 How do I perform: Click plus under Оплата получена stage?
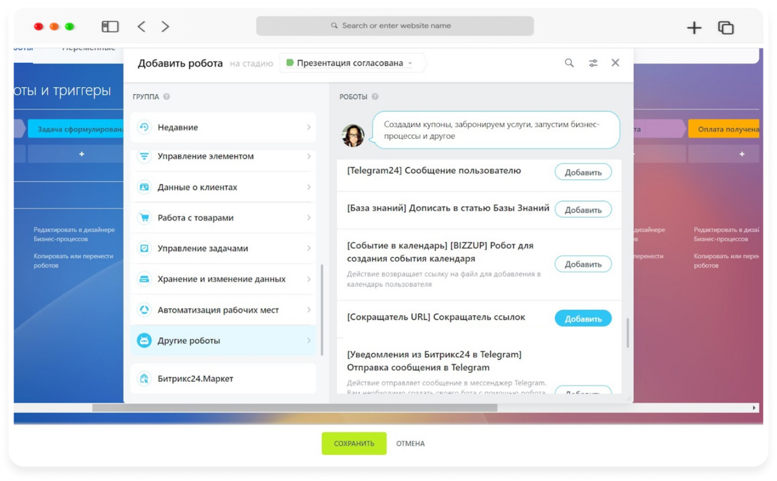742,154
